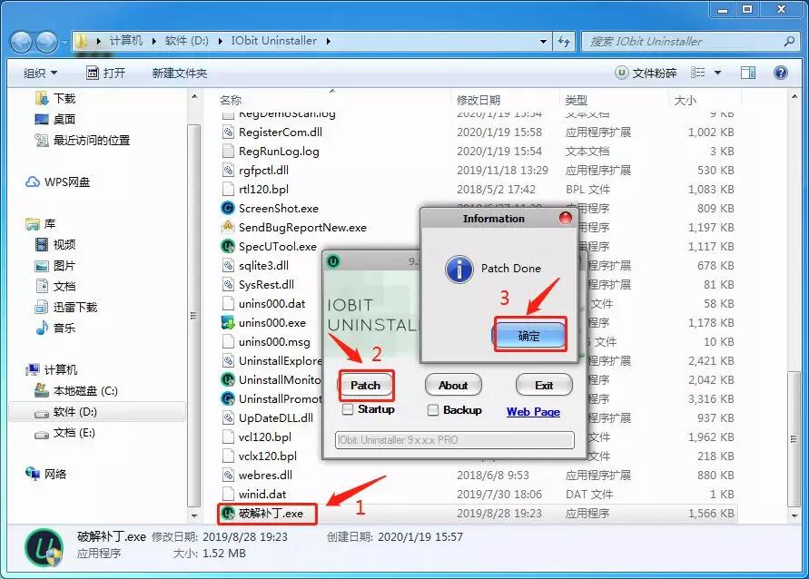This screenshot has width=809, height=579.
Task: Open 下载 folder in sidebar
Action: tap(55, 98)
